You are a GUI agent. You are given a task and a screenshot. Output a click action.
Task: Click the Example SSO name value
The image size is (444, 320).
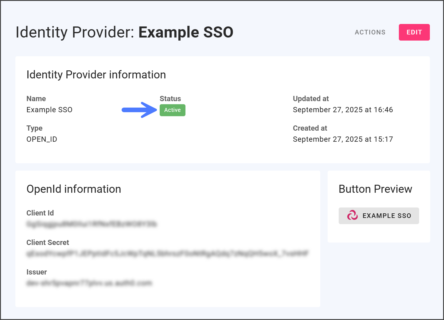click(49, 110)
